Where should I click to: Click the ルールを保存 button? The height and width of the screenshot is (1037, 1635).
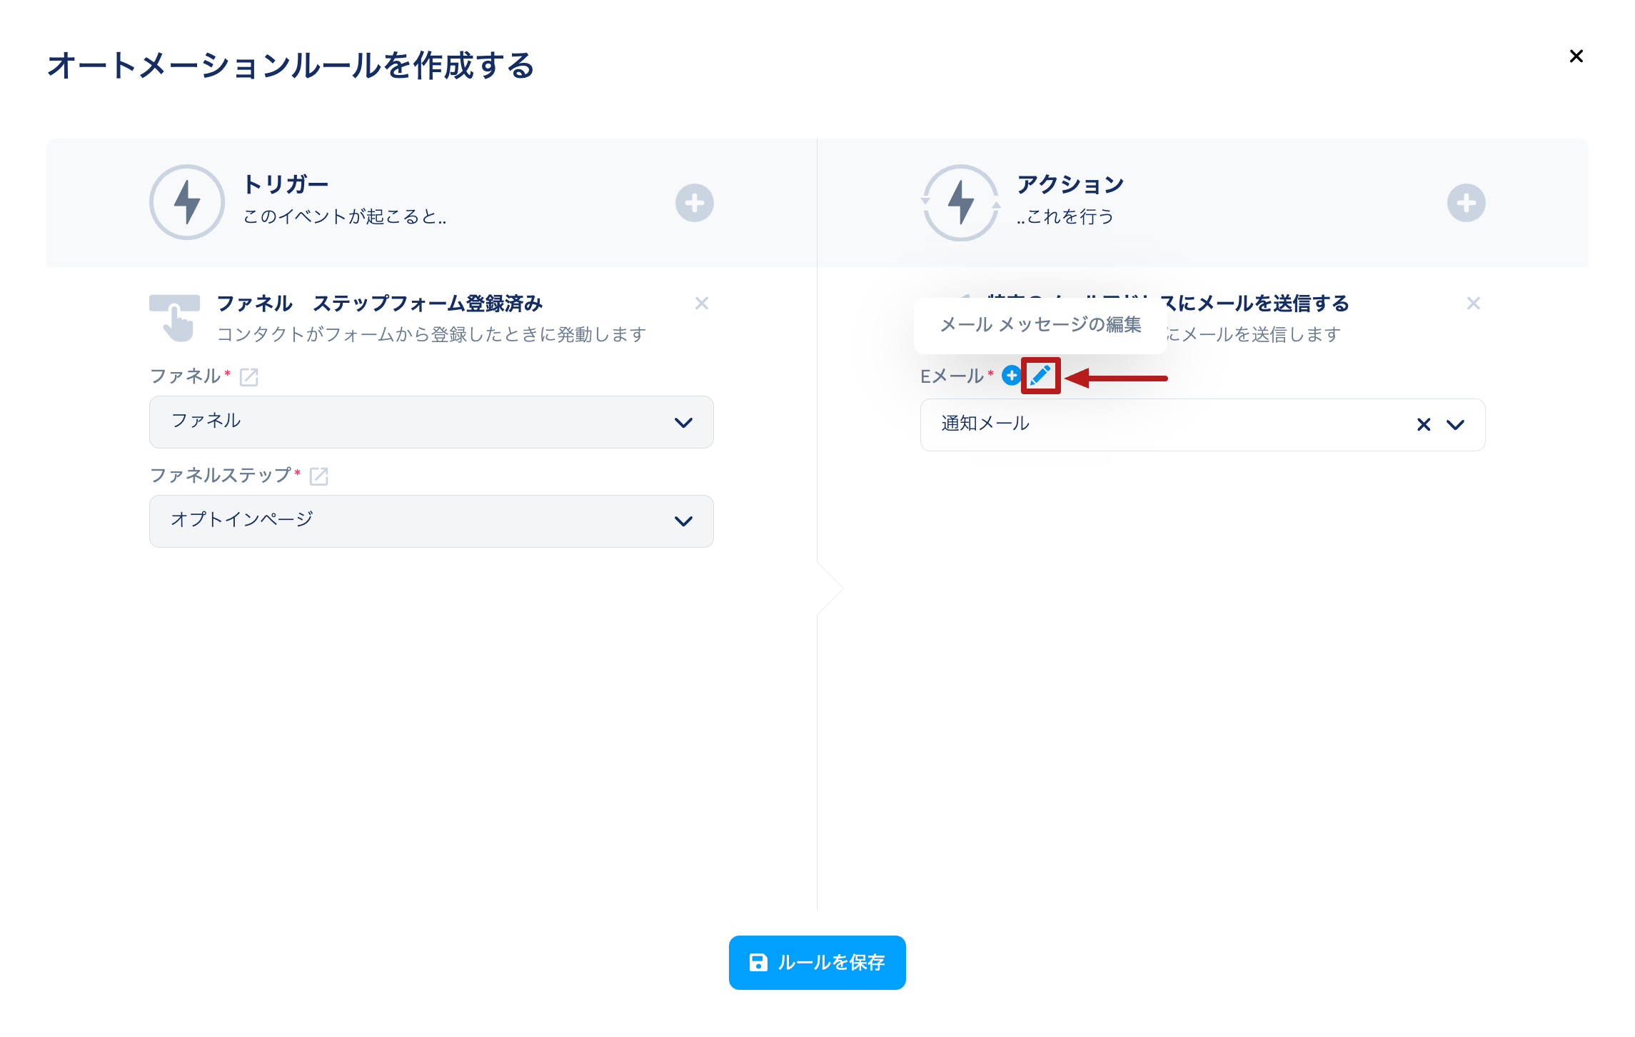tap(817, 962)
